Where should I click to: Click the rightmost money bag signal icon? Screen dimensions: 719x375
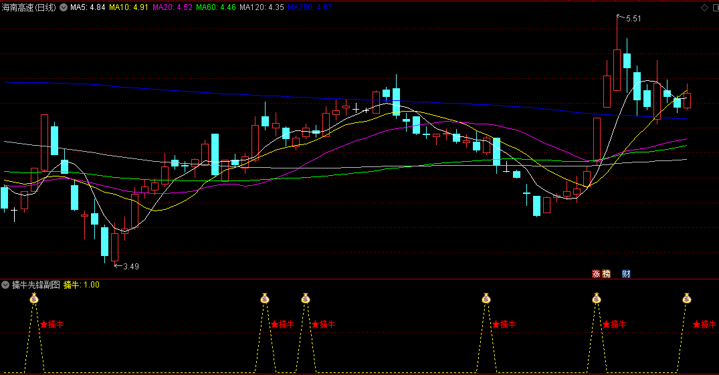pos(686,298)
